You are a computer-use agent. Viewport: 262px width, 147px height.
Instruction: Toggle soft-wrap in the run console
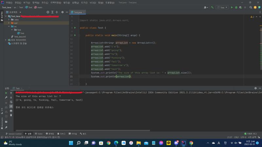point(11,102)
